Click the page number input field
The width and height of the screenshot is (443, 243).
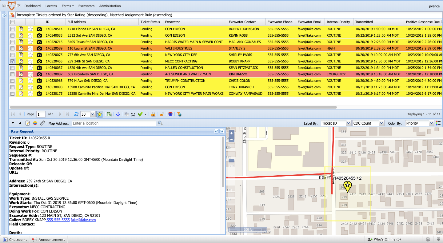tap(41, 114)
